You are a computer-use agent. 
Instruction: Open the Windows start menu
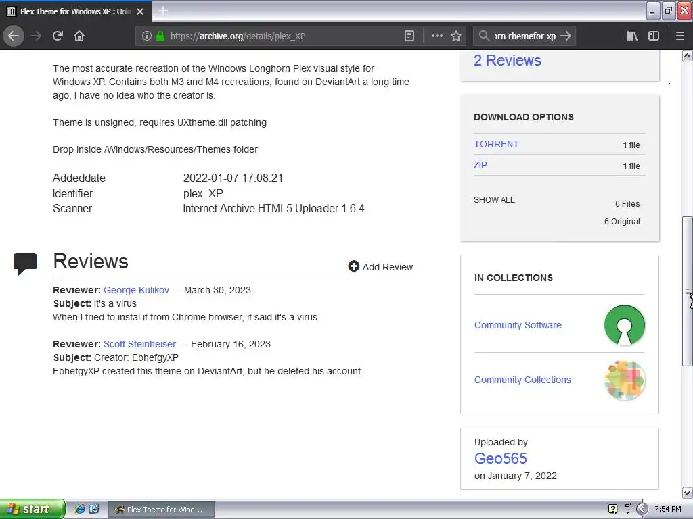(31, 509)
